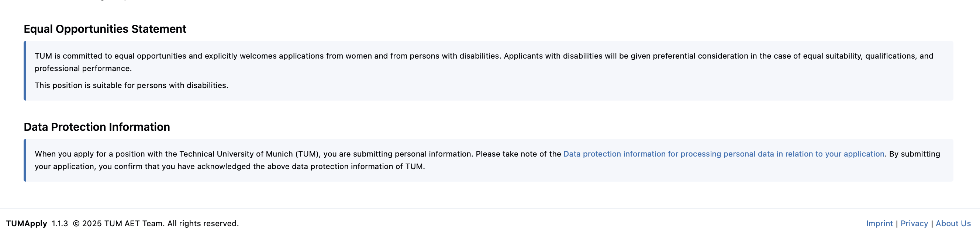The width and height of the screenshot is (980, 238).
Task: Click the version number 1.1.3
Action: click(60, 223)
